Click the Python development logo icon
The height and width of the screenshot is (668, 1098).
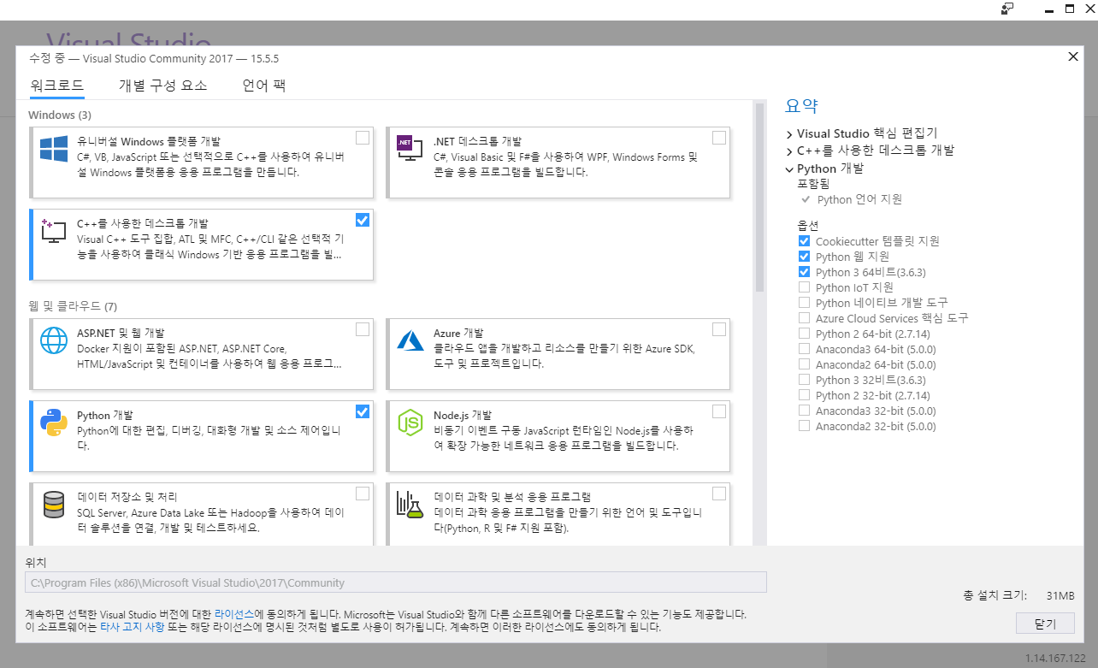tap(54, 423)
